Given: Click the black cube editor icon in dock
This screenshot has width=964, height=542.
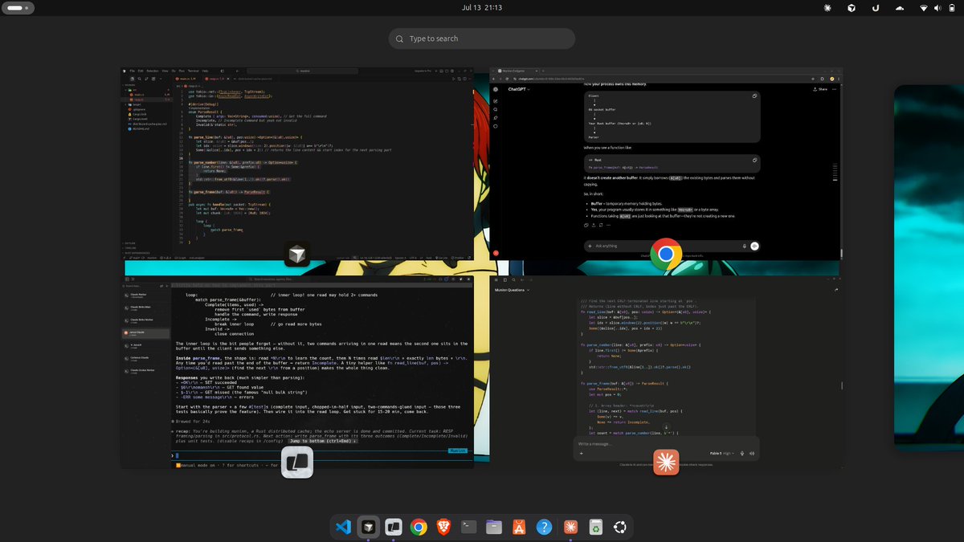Looking at the screenshot, I should point(368,528).
